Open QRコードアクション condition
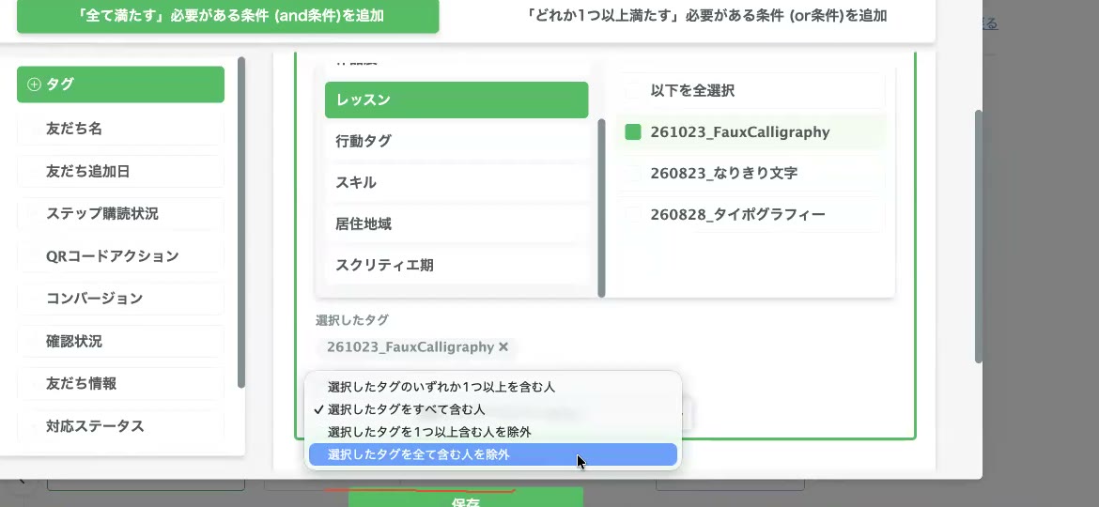Image resolution: width=1099 pixels, height=507 pixels. (x=120, y=255)
